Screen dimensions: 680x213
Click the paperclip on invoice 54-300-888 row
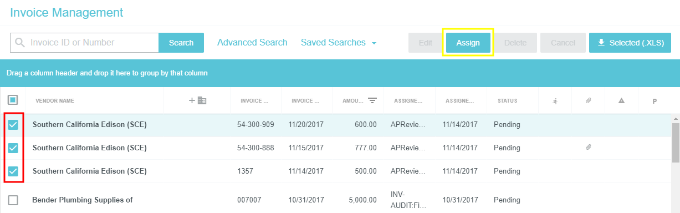(x=589, y=148)
